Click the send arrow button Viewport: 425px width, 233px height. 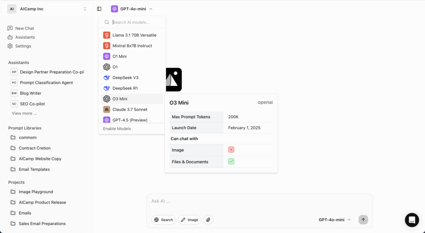363,220
